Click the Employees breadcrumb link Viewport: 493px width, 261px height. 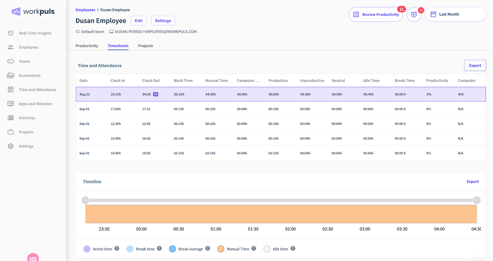pos(85,10)
